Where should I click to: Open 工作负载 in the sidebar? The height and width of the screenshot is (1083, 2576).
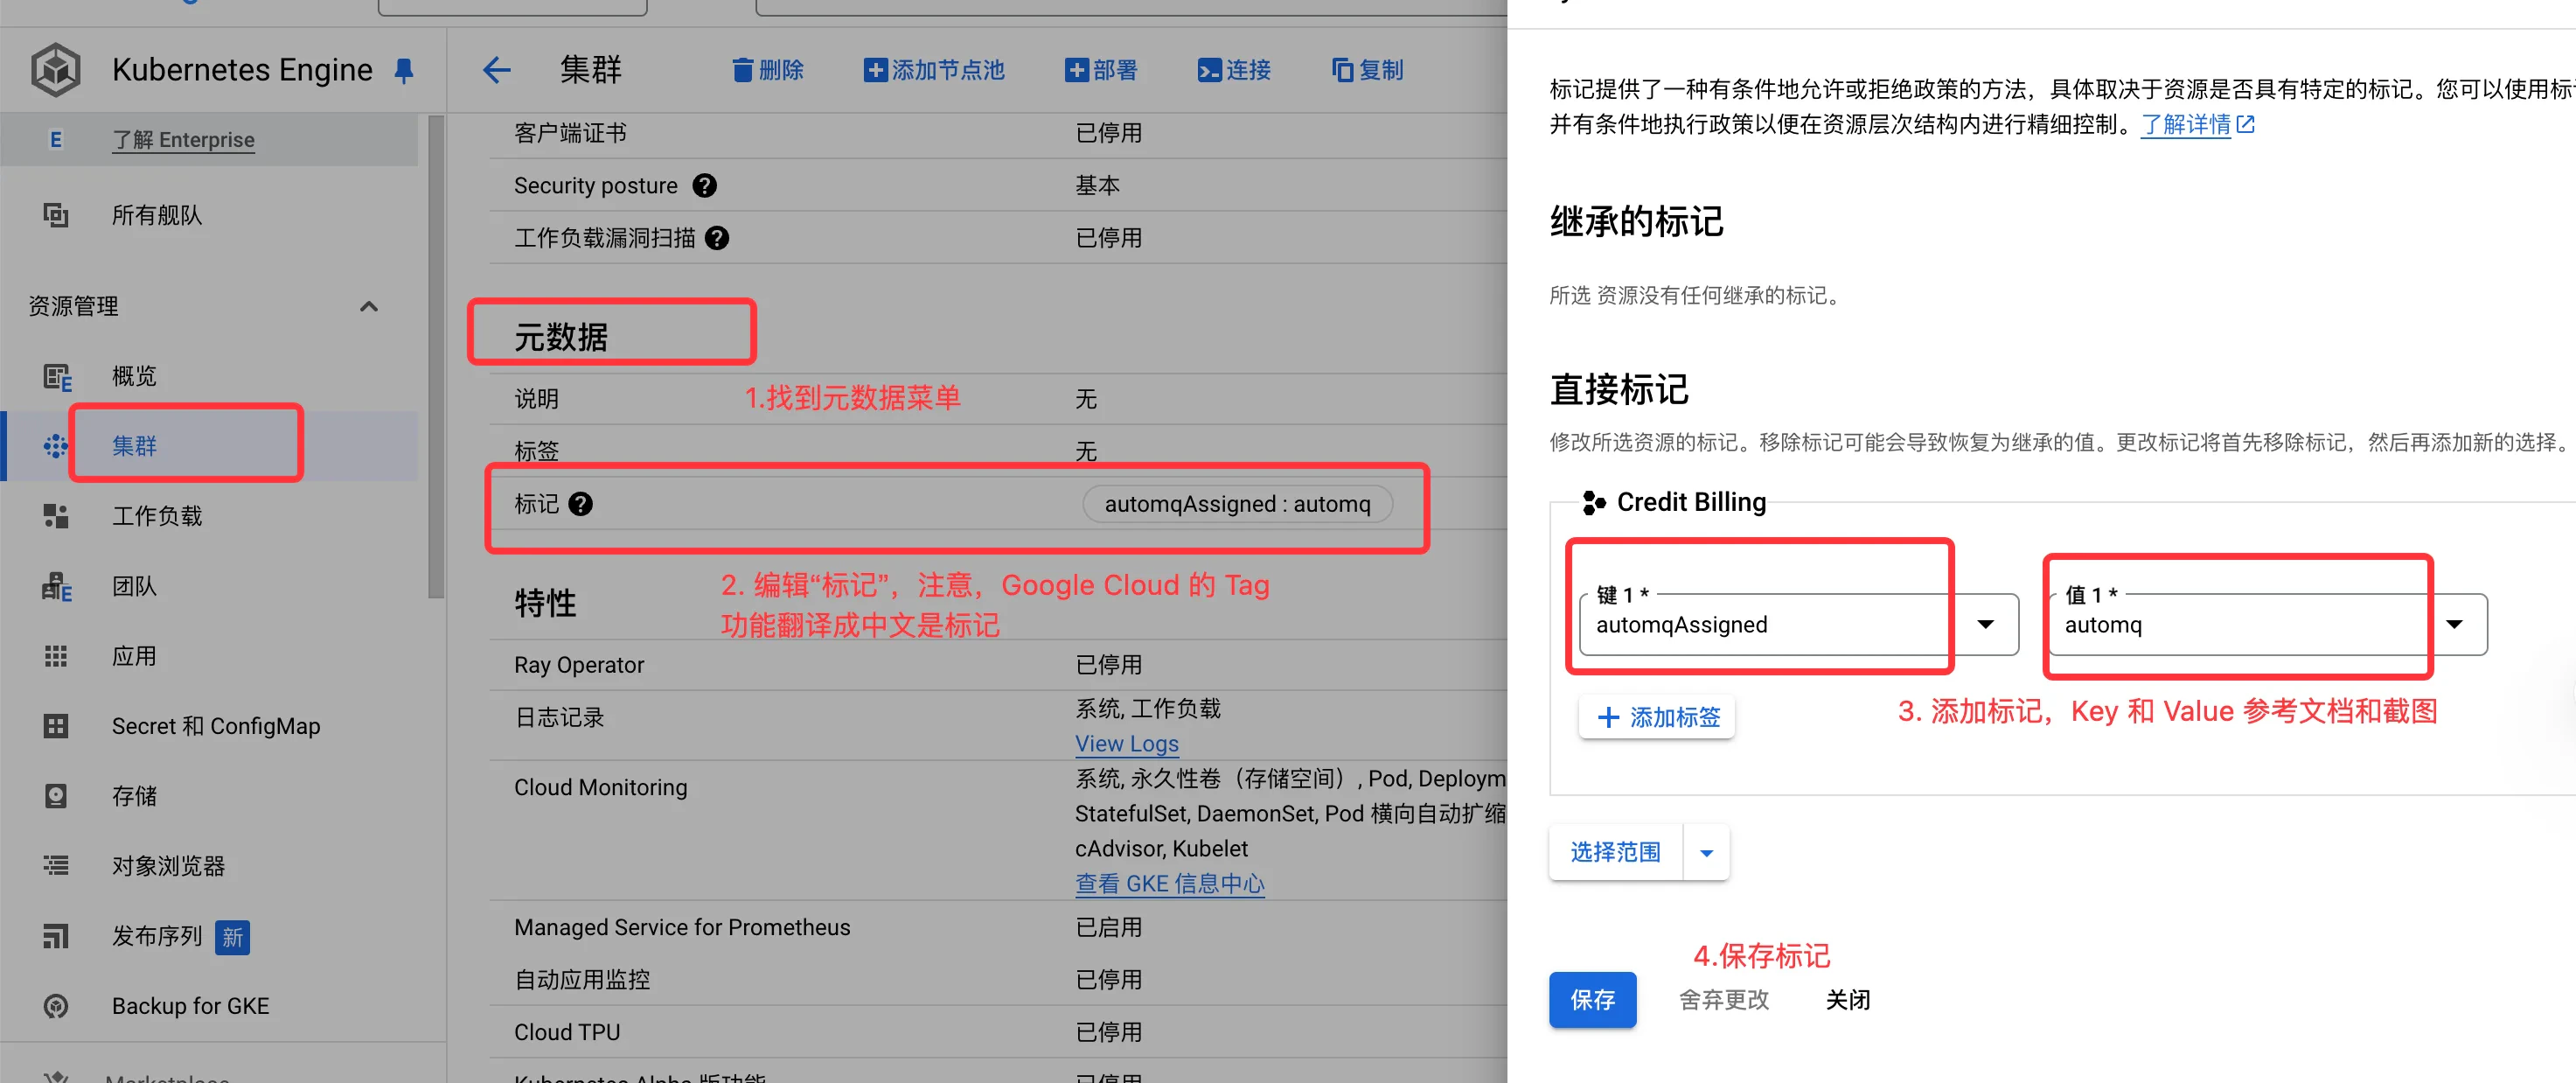pos(157,516)
